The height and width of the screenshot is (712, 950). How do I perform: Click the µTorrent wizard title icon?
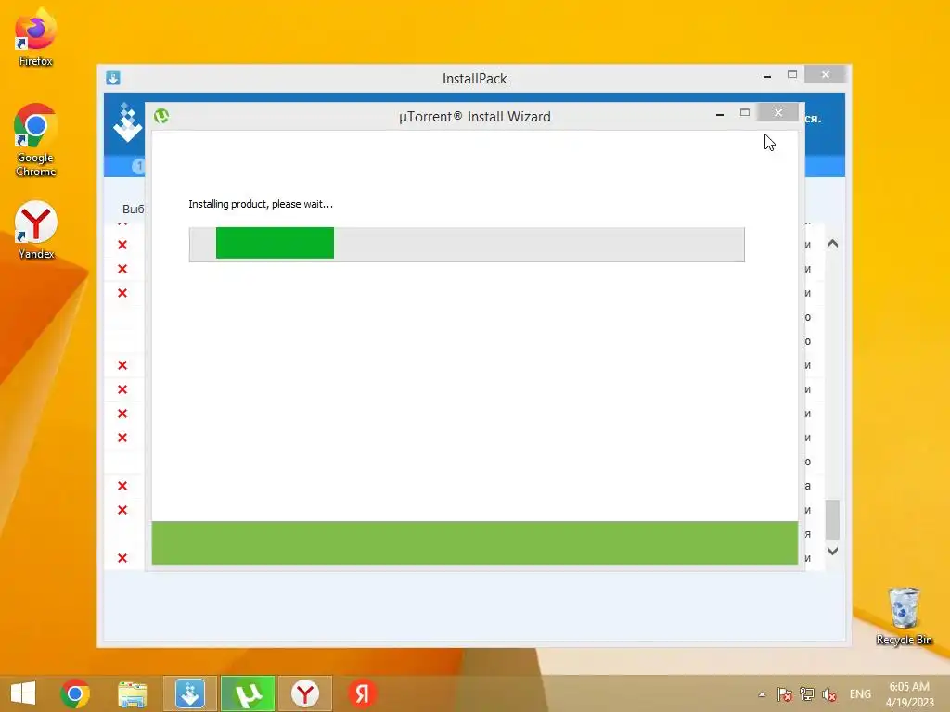(x=161, y=116)
